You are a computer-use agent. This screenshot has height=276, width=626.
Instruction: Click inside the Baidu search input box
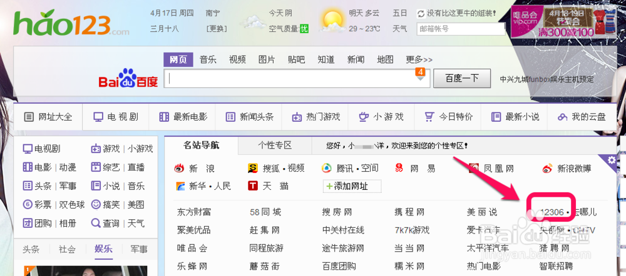[297, 79]
